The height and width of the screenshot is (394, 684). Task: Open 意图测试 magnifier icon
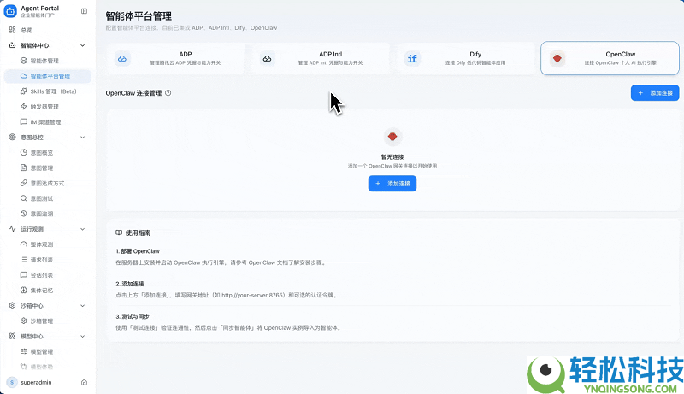pos(24,198)
